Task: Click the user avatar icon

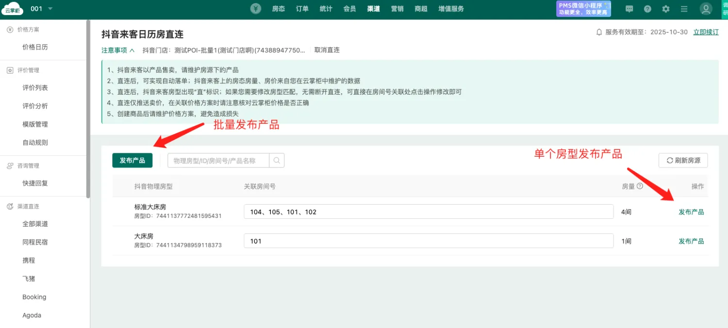Action: [x=706, y=9]
